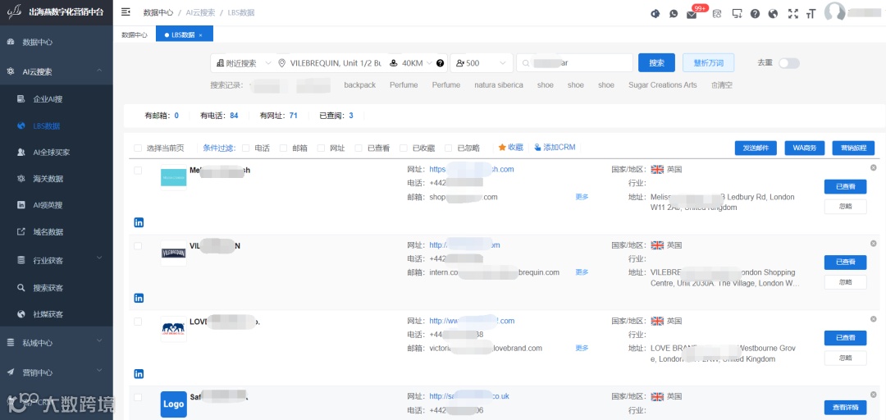Select the checkbox for the VILEBREQUIN row
Viewport: 886px width, 420px height.
coord(138,246)
